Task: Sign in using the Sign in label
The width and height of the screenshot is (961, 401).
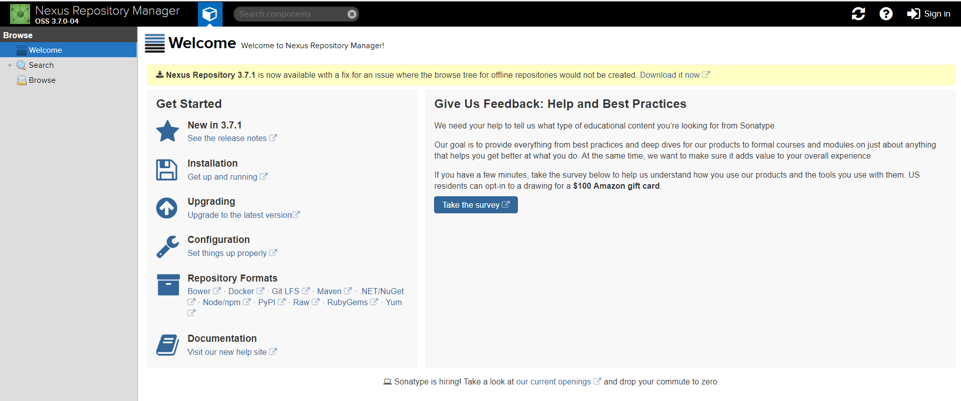Action: 937,14
